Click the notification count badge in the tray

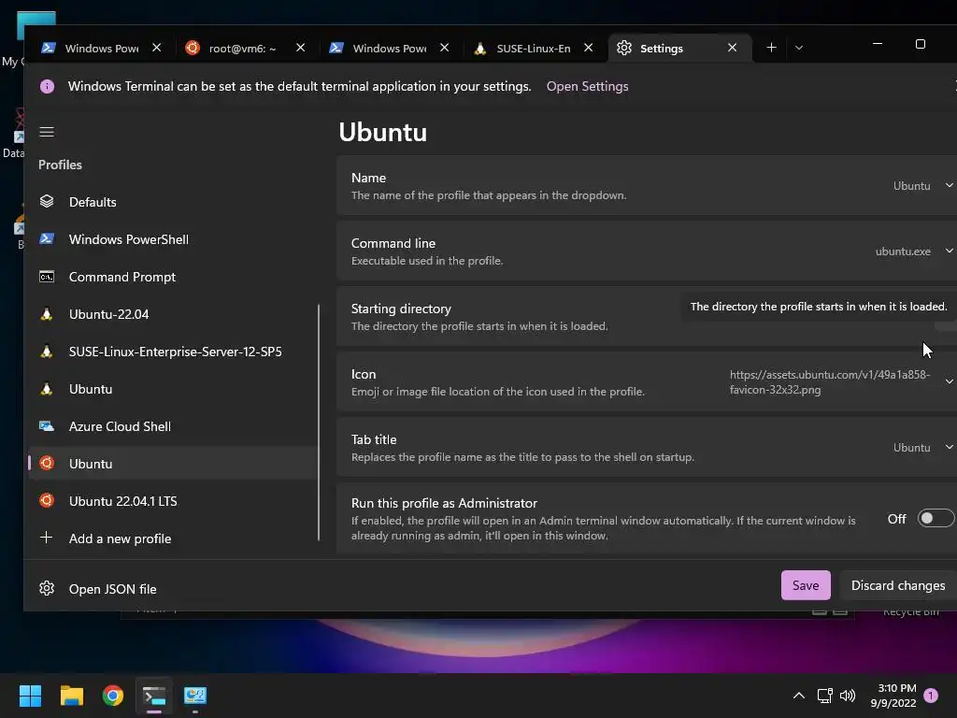tap(931, 696)
